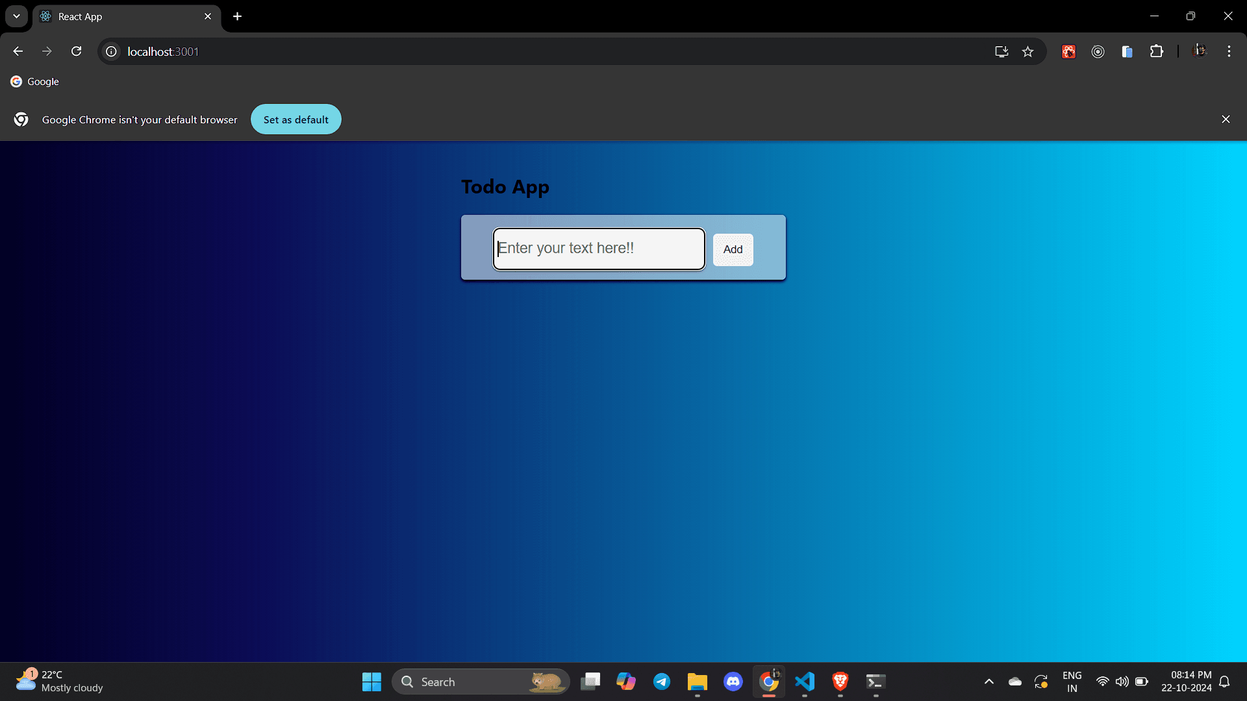Open Wi-Fi network settings in tray
Viewport: 1247px width, 701px height.
[x=1102, y=682]
